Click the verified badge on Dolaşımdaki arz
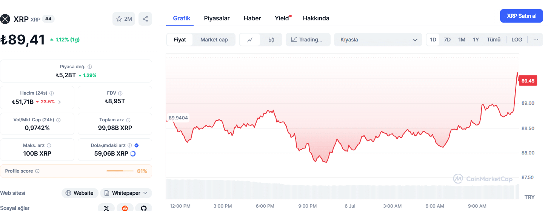 click(x=137, y=145)
